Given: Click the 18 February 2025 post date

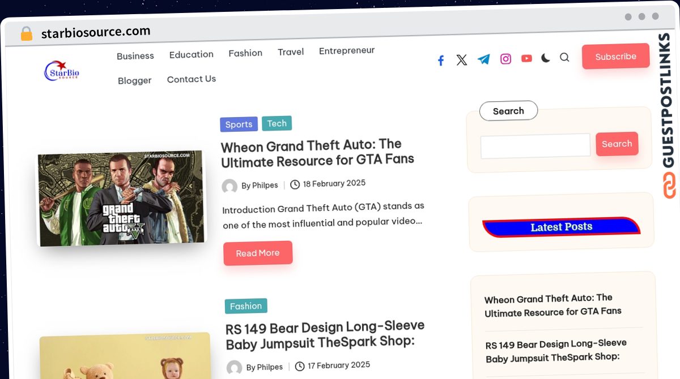Looking at the screenshot, I should pyautogui.click(x=334, y=183).
